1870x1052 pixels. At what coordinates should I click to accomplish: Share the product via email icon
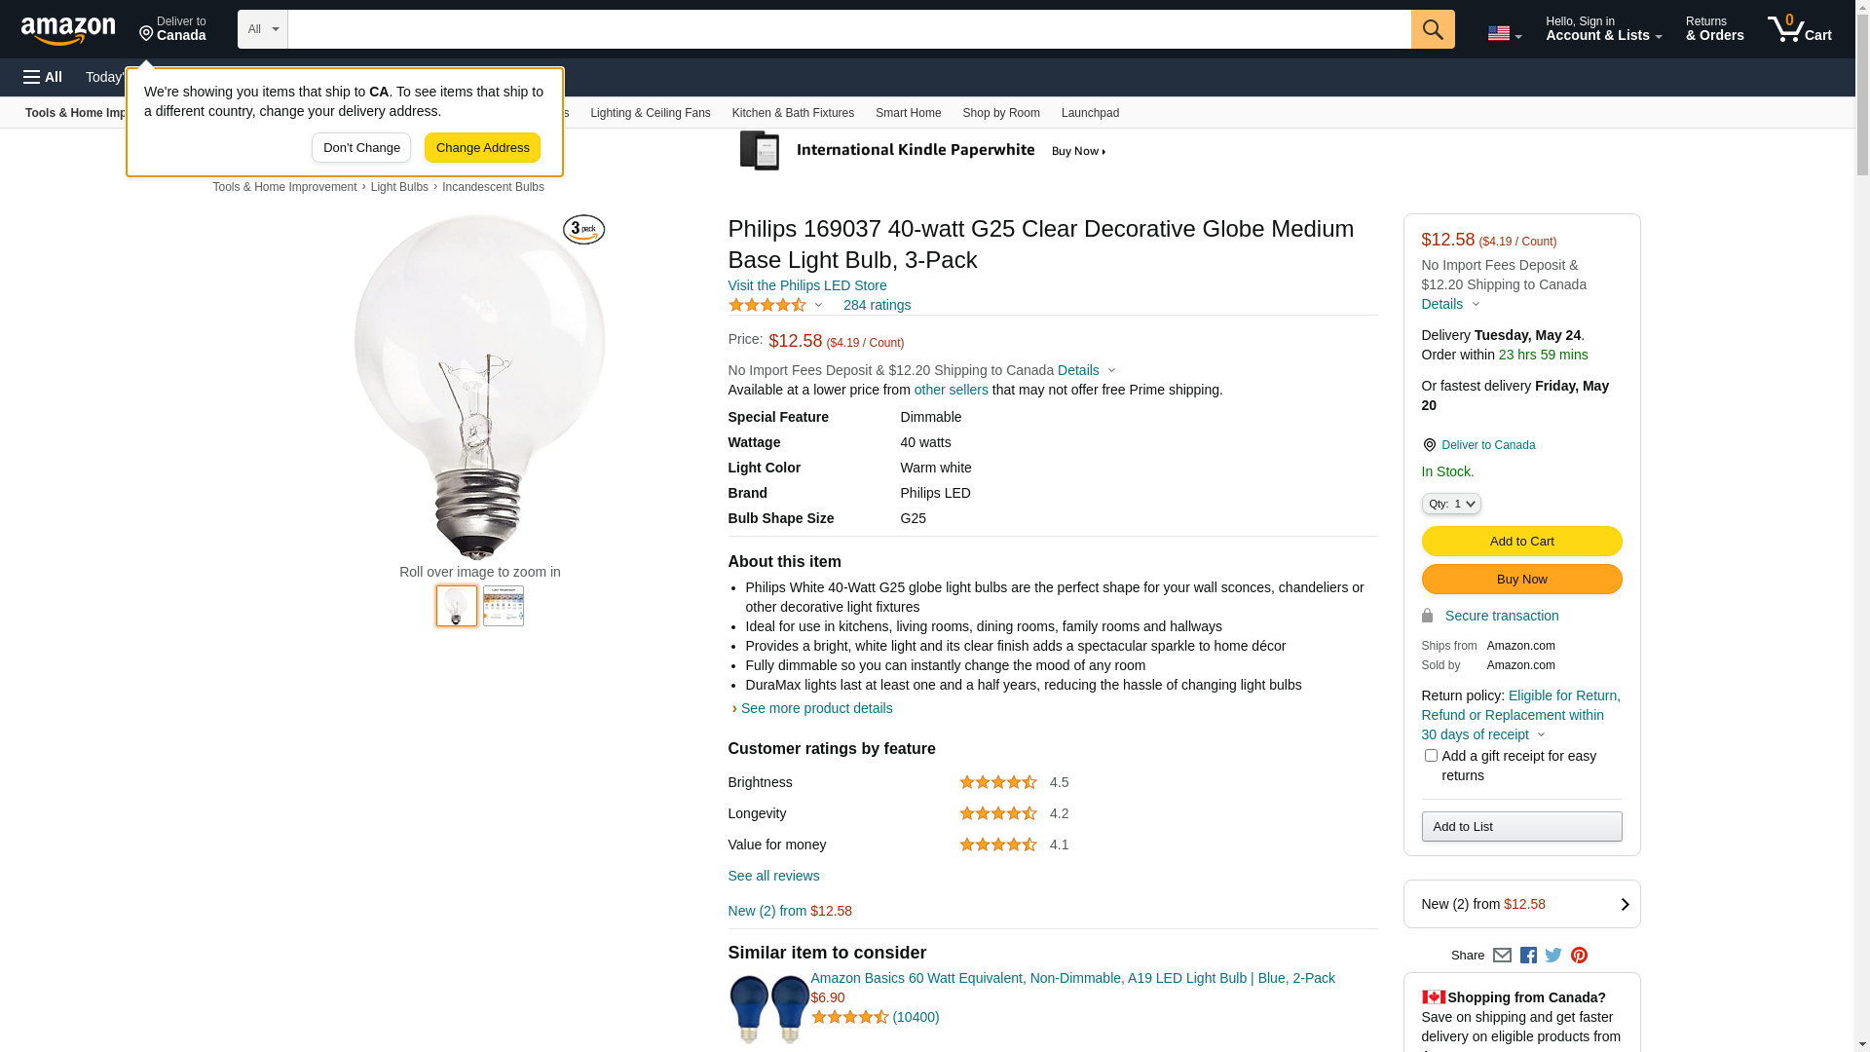[1502, 956]
